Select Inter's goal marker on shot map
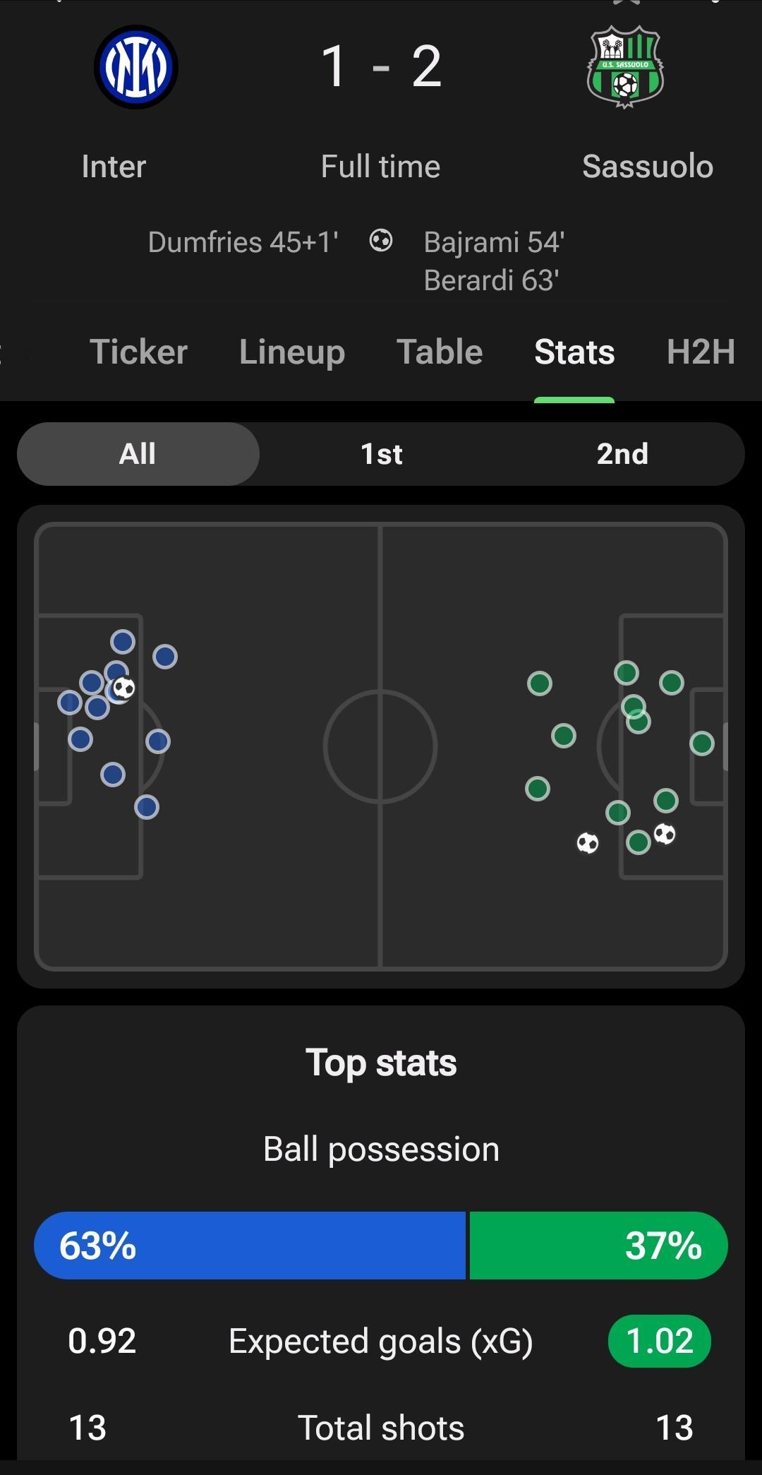This screenshot has height=1475, width=762. click(123, 687)
